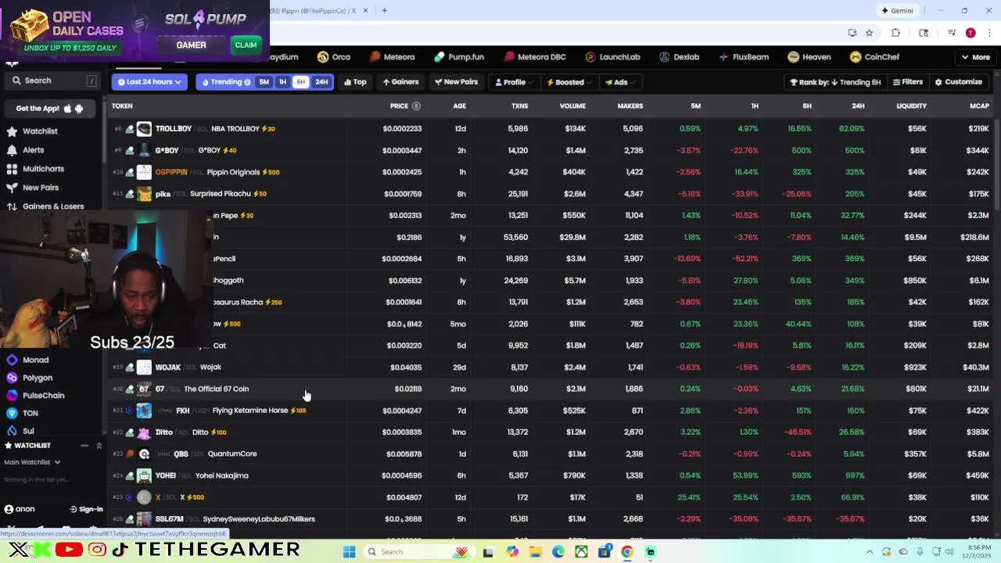Open the Watchlist star icon in sidebar
Image resolution: width=1001 pixels, height=563 pixels.
(12, 131)
